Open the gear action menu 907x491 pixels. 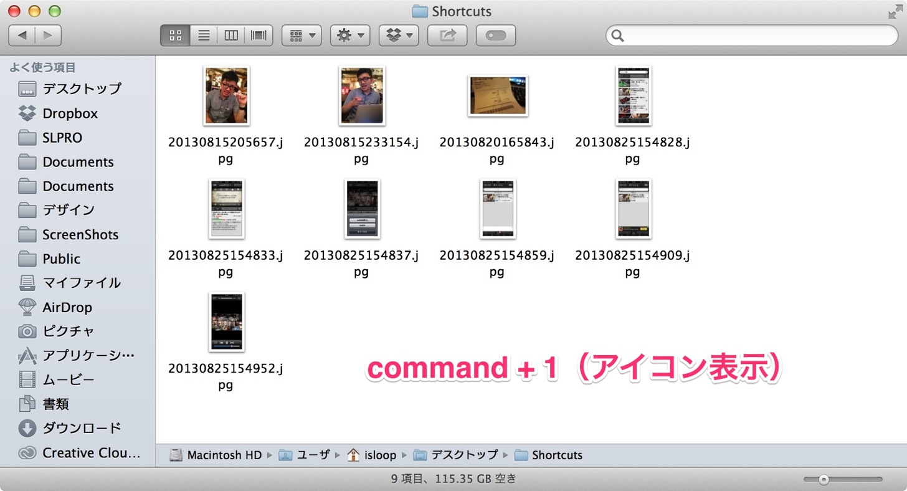[x=350, y=36]
